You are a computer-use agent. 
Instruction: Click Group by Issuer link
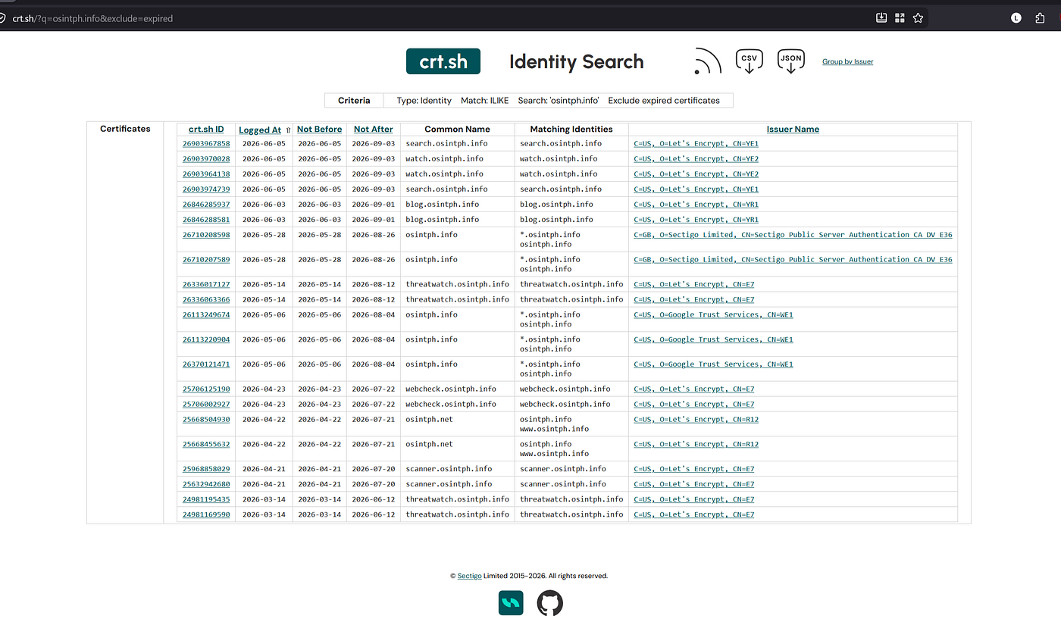pyautogui.click(x=847, y=61)
